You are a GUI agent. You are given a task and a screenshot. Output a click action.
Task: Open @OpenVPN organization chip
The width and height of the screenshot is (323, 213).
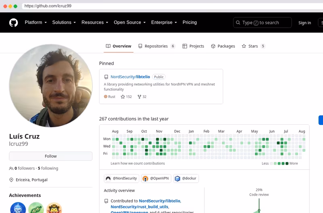[x=156, y=178]
